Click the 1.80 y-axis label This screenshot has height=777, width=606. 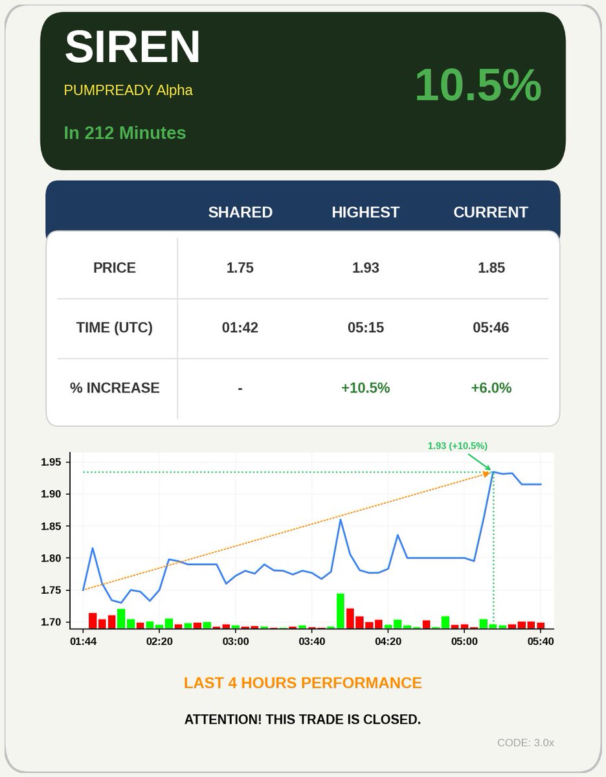[x=50, y=558]
